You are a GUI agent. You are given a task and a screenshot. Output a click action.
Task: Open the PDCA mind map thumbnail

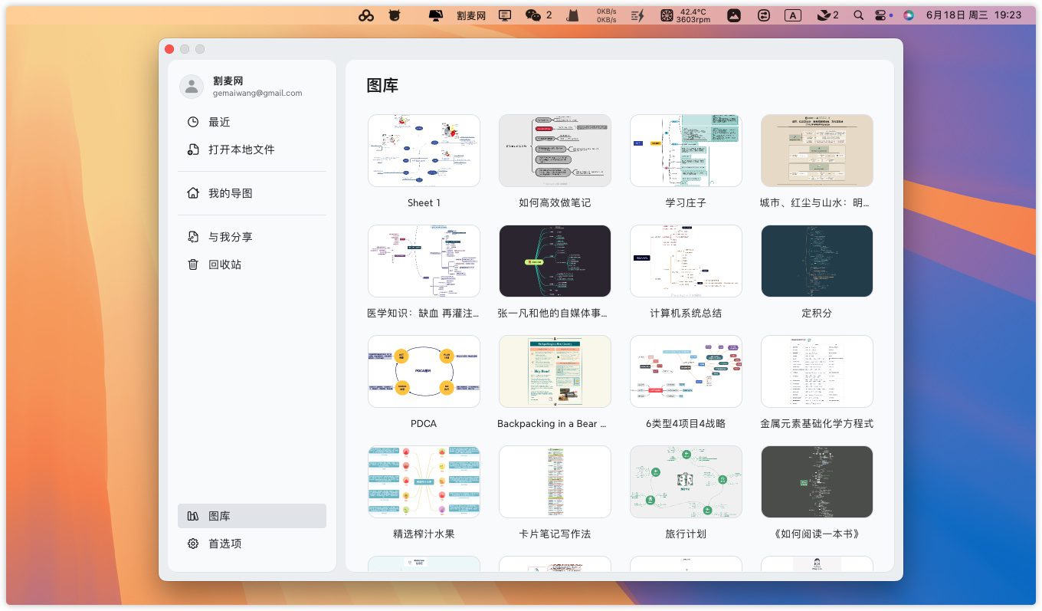point(424,371)
